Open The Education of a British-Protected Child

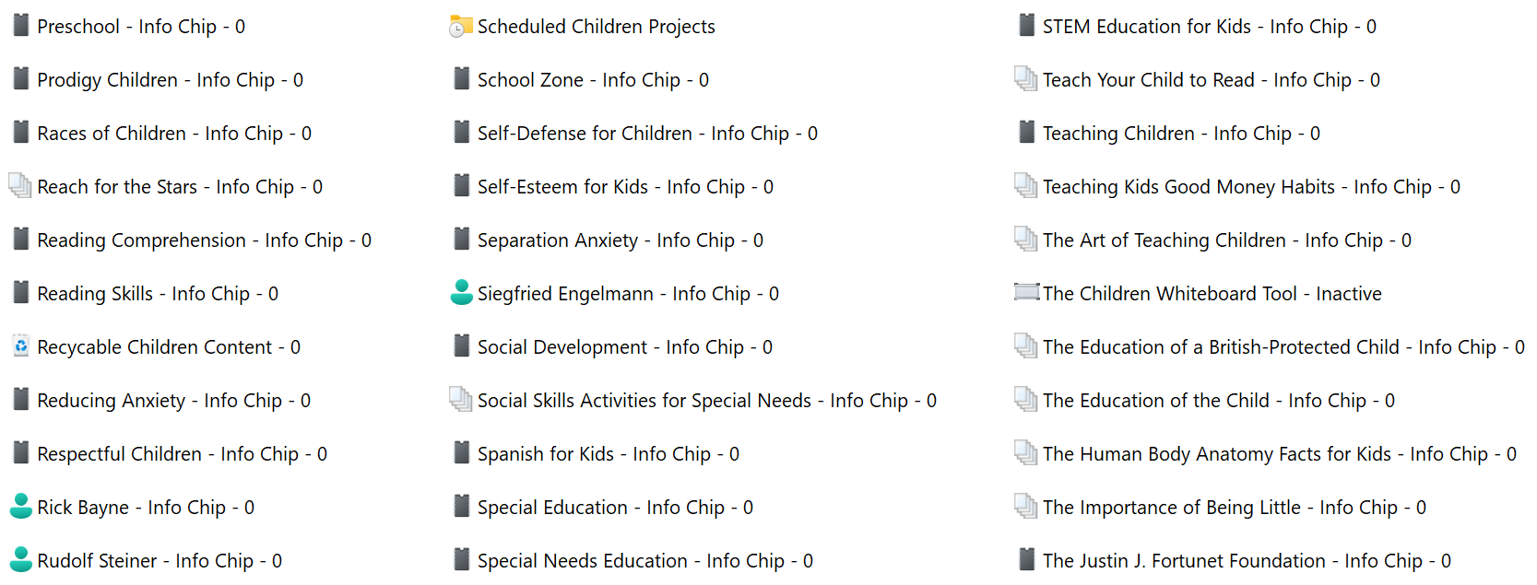pos(1283,347)
